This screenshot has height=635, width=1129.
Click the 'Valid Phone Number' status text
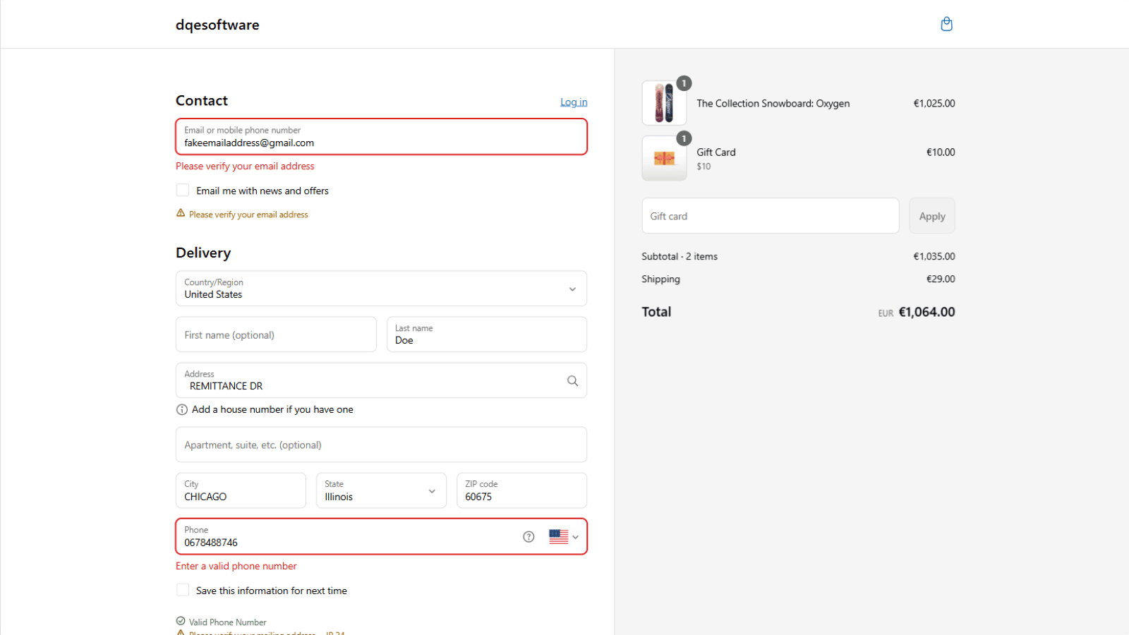tap(228, 622)
